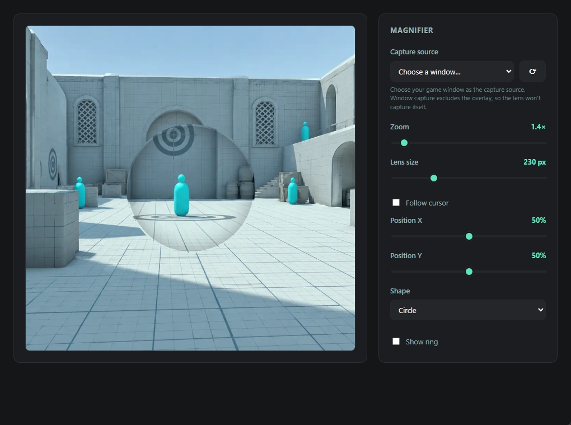The image size is (571, 425).
Task: Click the Show ring label text
Action: (x=422, y=342)
